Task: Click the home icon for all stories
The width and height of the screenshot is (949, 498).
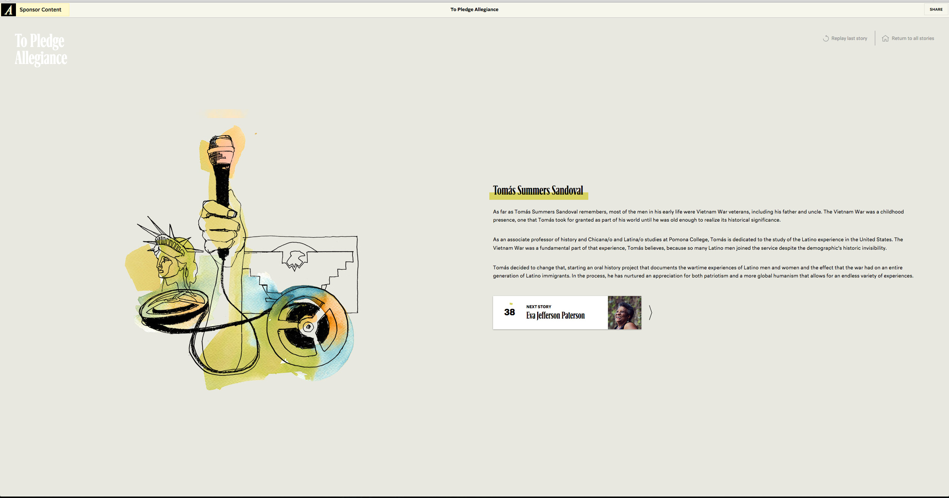Action: coord(885,38)
